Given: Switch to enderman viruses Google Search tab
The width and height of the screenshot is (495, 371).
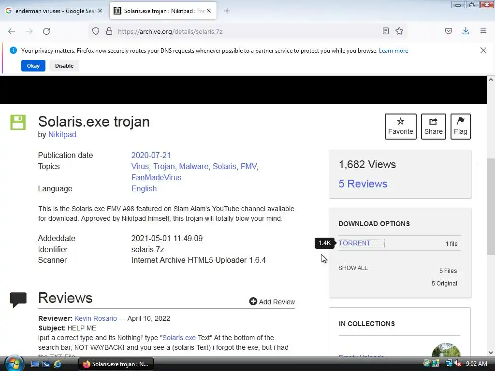Looking at the screenshot, I should (x=54, y=11).
